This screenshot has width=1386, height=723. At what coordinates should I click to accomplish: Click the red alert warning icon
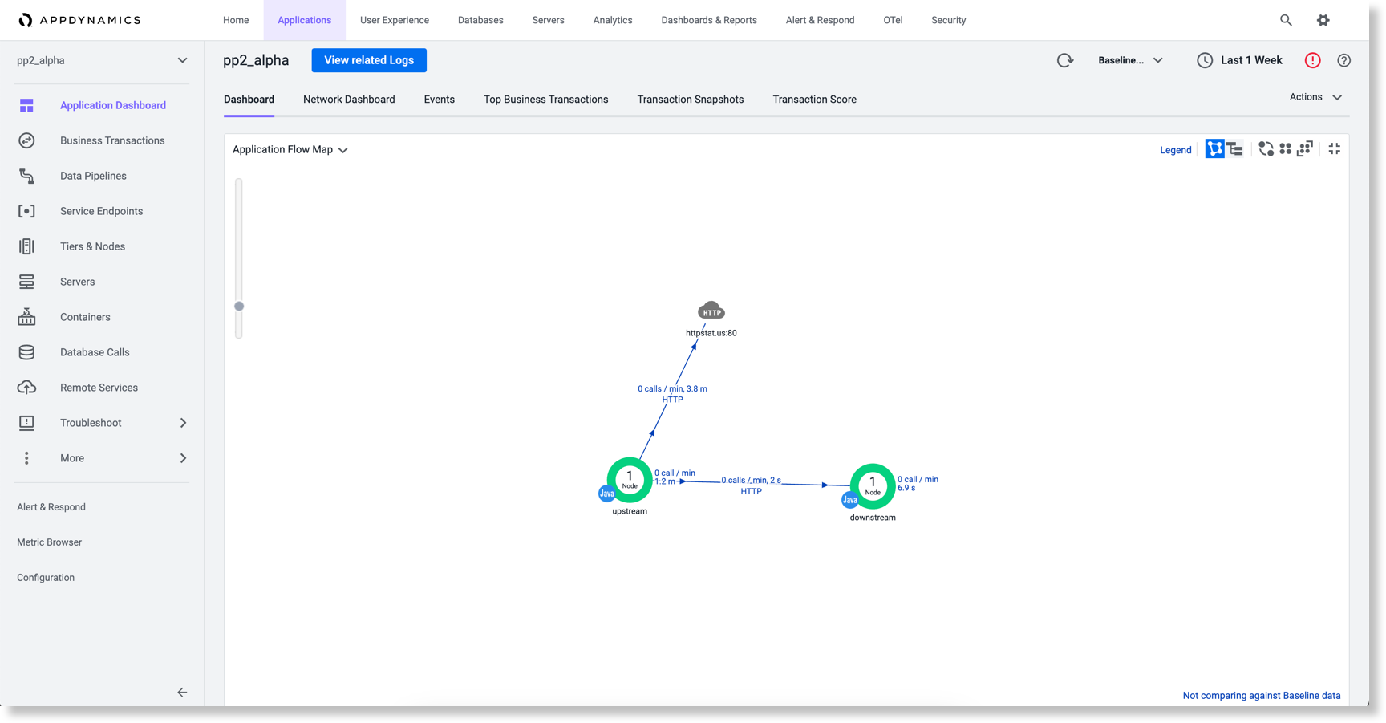[x=1313, y=60]
